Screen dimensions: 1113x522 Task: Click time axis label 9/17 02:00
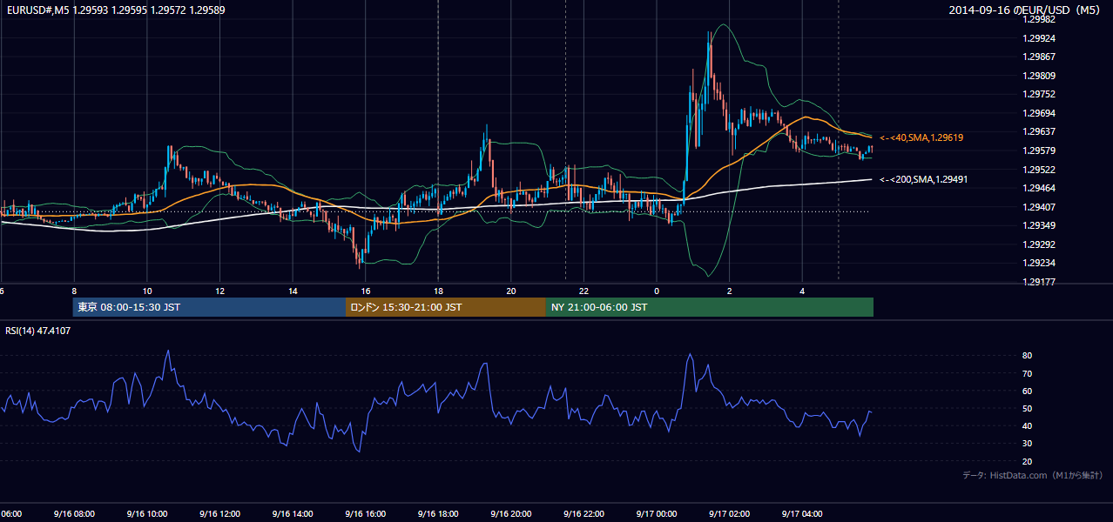(730, 513)
